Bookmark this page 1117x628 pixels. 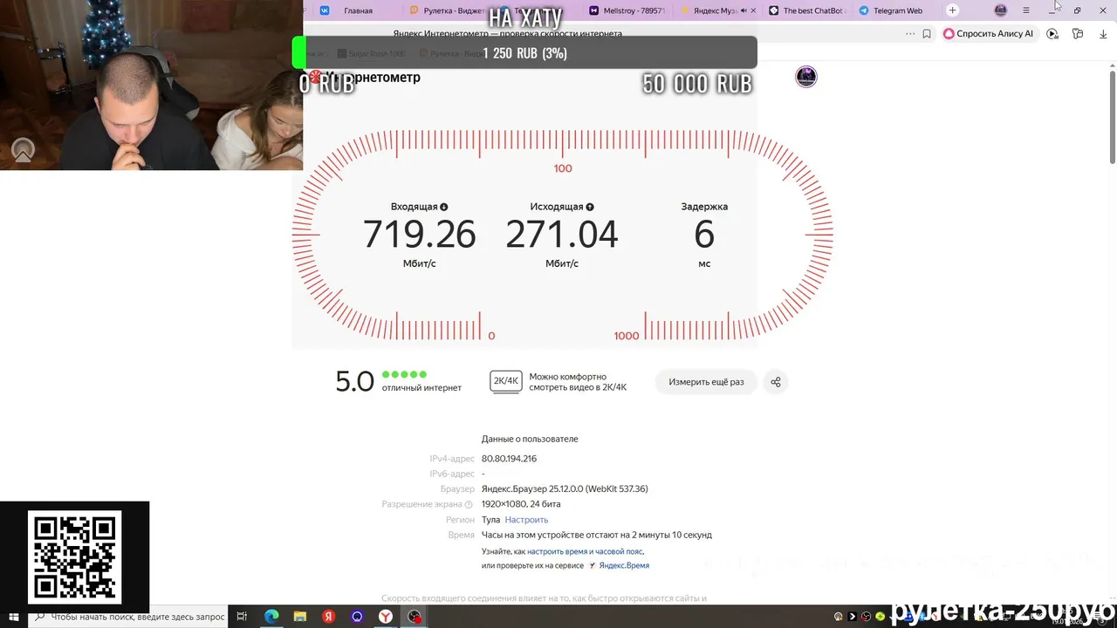(927, 34)
